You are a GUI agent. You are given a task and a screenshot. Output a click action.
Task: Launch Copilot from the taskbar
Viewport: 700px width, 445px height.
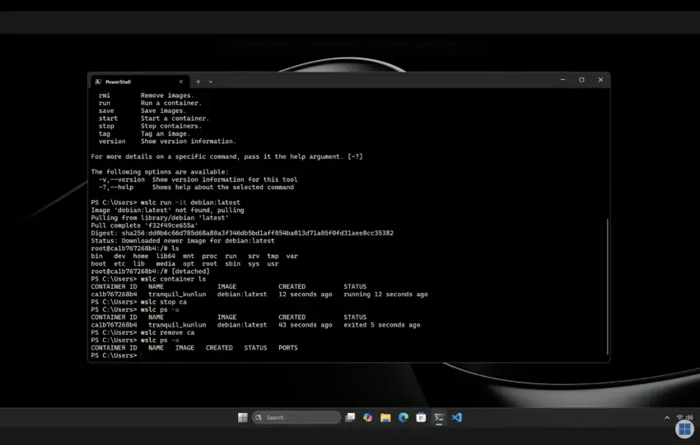click(368, 417)
